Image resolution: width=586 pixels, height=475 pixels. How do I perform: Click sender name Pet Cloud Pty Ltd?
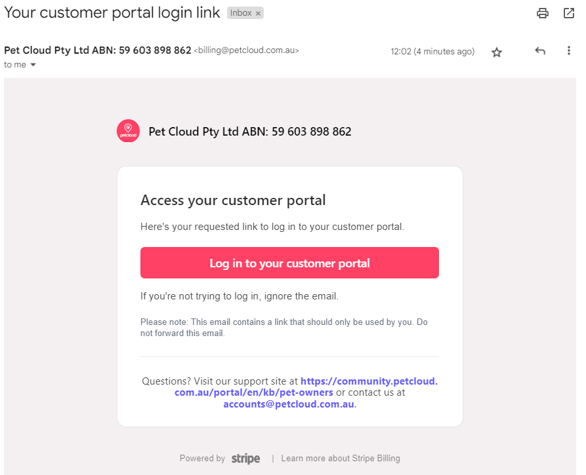click(x=98, y=50)
